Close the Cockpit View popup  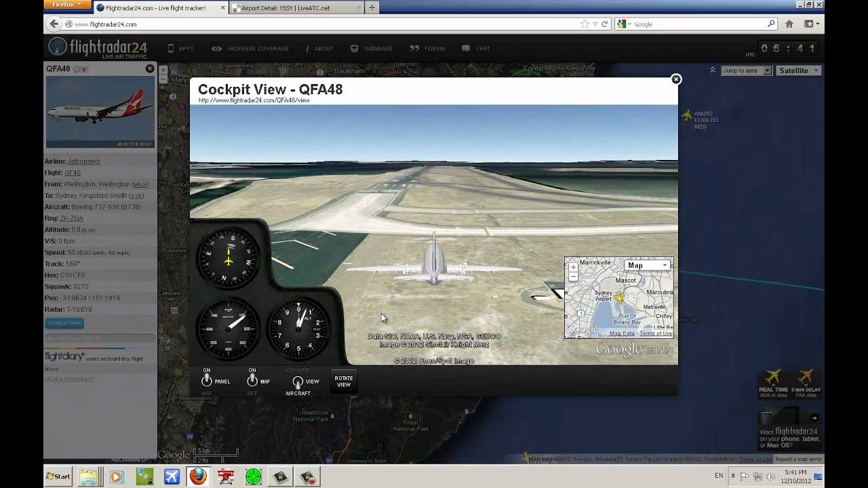tap(675, 79)
